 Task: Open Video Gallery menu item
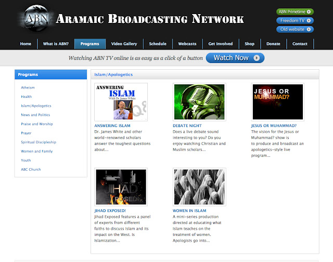pyautogui.click(x=124, y=44)
